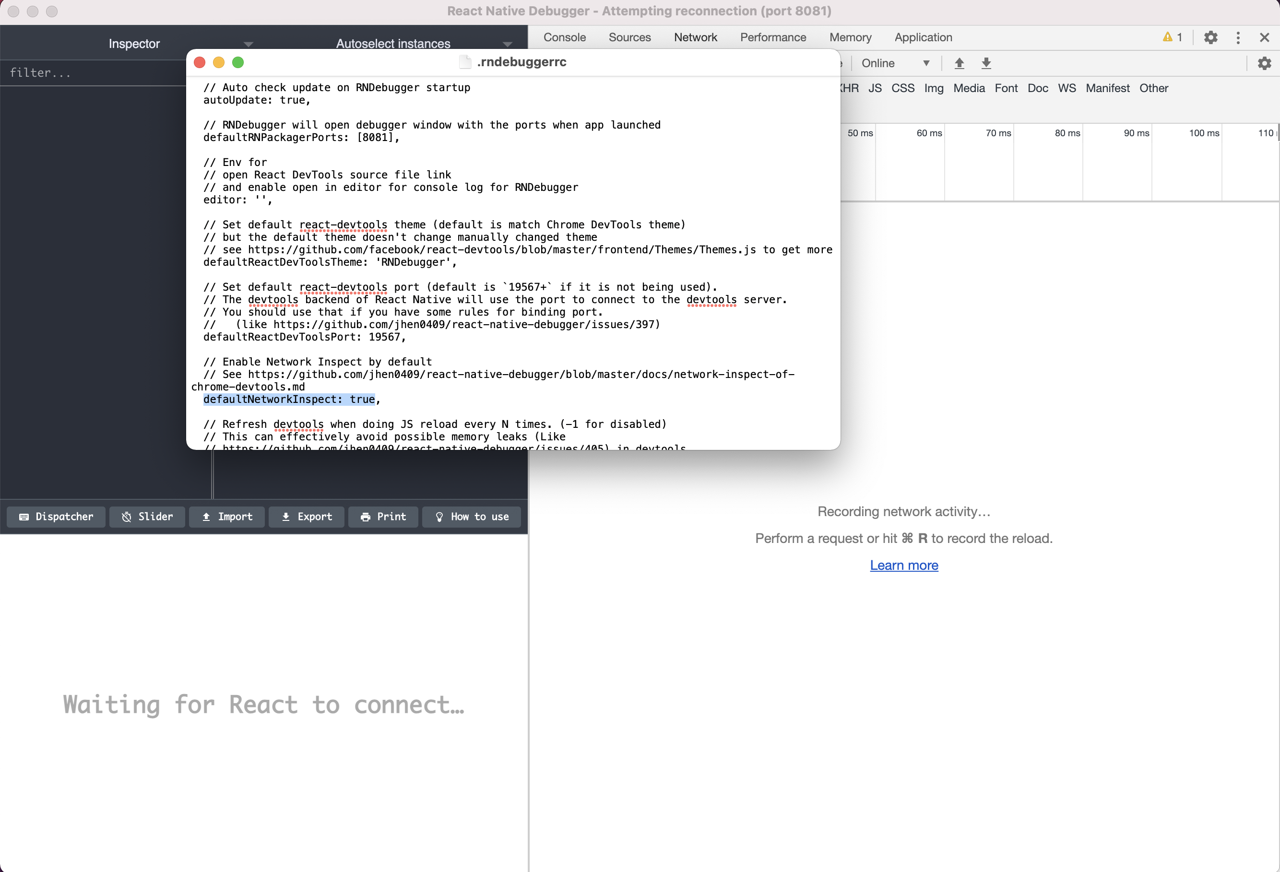Click the .rndebuggerrc file icon in title

(x=465, y=62)
